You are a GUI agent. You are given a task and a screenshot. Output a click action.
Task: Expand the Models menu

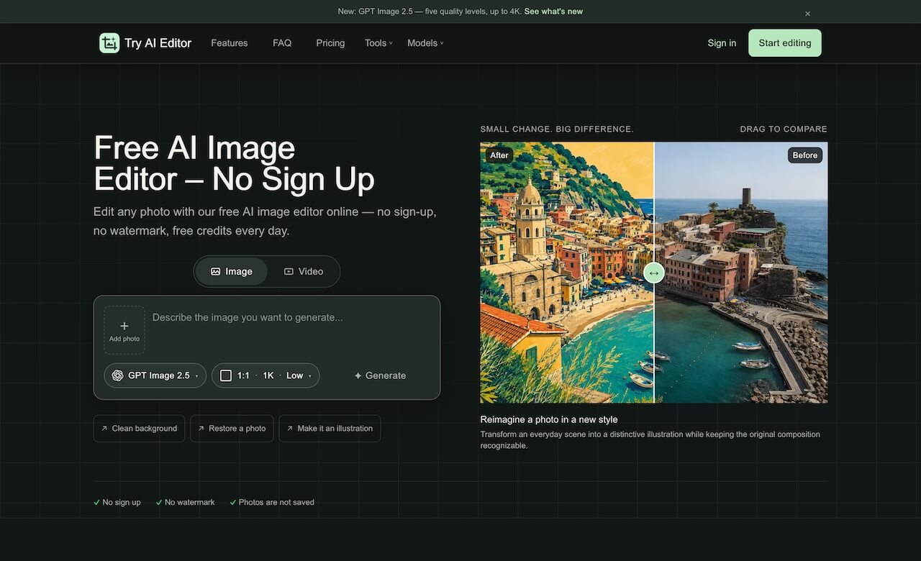[x=425, y=43]
